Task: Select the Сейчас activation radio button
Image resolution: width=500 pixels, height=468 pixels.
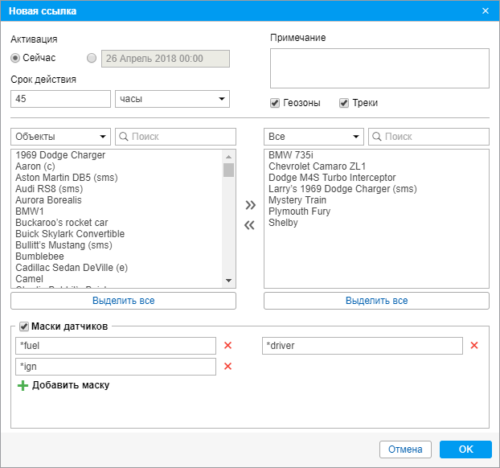Action: 15,58
